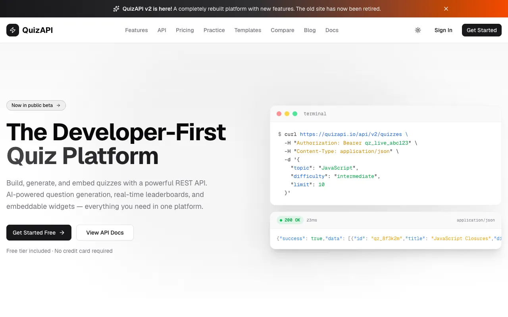Click the sparkle icon in announcement banner
The width and height of the screenshot is (508, 317).
click(x=116, y=9)
